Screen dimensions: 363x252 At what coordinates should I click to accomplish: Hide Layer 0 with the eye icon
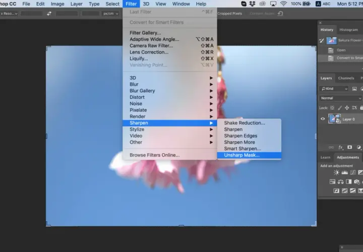point(323,119)
